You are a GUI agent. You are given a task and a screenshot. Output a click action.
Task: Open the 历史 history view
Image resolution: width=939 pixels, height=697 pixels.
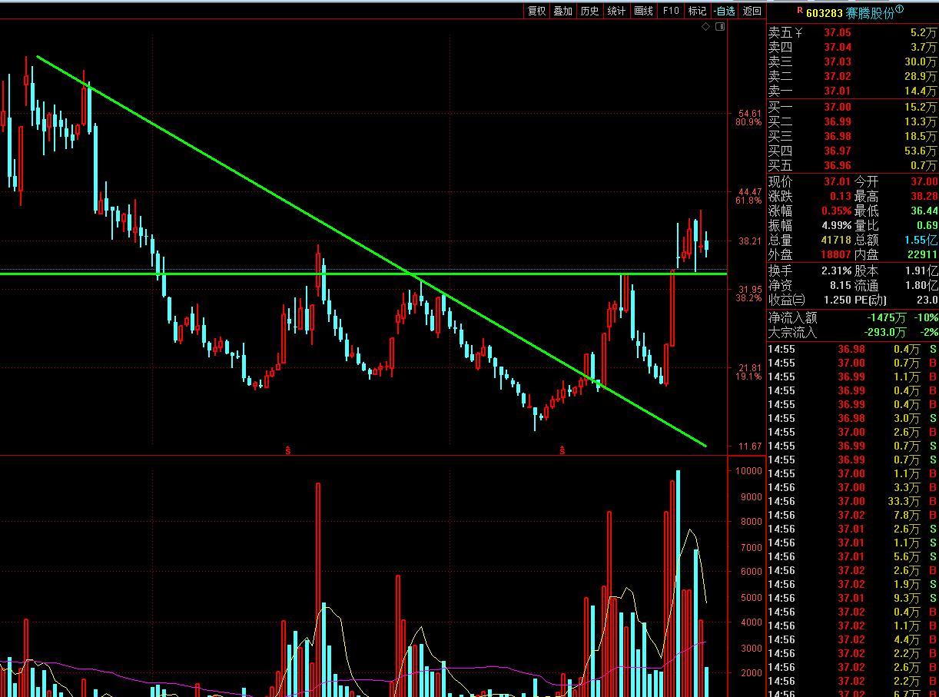point(589,11)
